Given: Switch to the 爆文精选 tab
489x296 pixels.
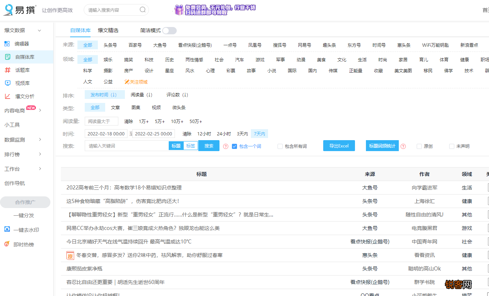Looking at the screenshot, I should (108, 30).
